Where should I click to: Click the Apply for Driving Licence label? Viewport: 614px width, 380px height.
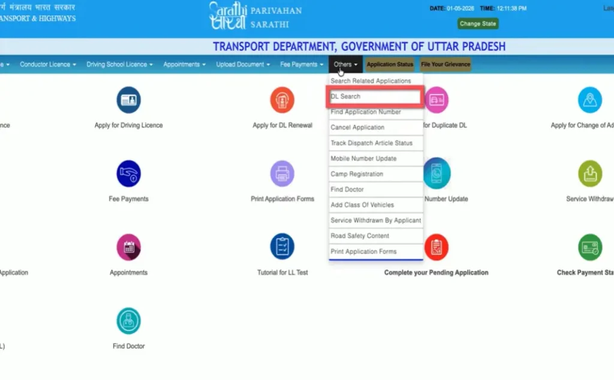tap(128, 125)
